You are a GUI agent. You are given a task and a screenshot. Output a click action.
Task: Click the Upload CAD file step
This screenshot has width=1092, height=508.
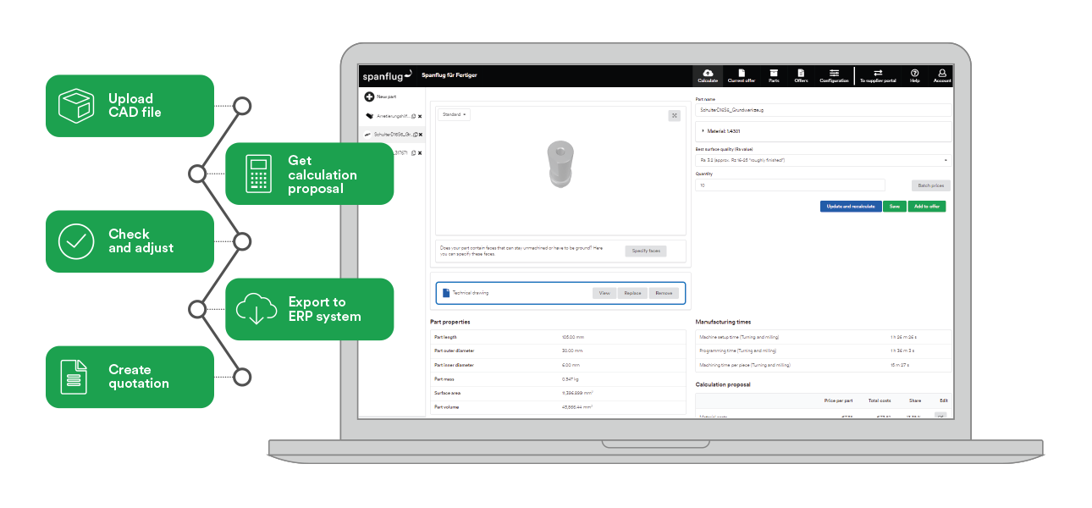130,106
